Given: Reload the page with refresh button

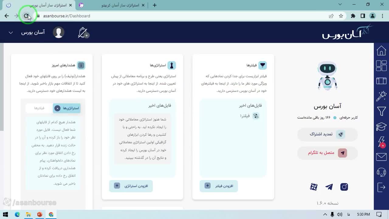Looking at the screenshot, I should (26, 16).
